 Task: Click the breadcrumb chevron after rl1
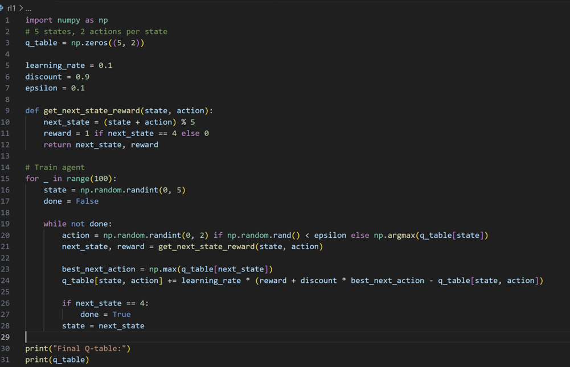21,8
